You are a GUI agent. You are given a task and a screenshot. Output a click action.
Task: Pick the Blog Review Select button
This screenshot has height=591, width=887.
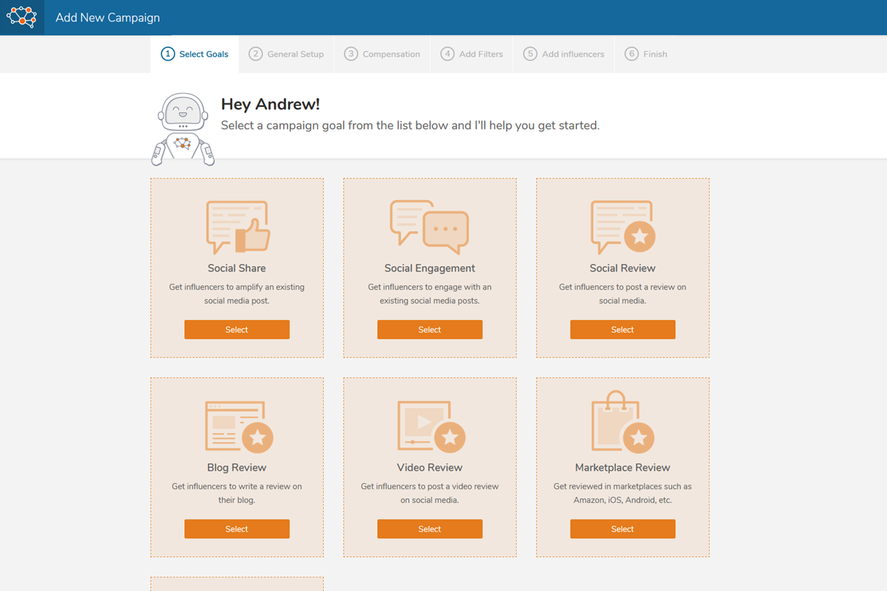coord(237,529)
